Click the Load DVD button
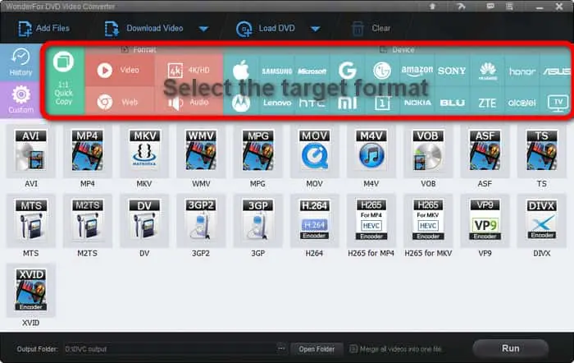 [x=266, y=28]
